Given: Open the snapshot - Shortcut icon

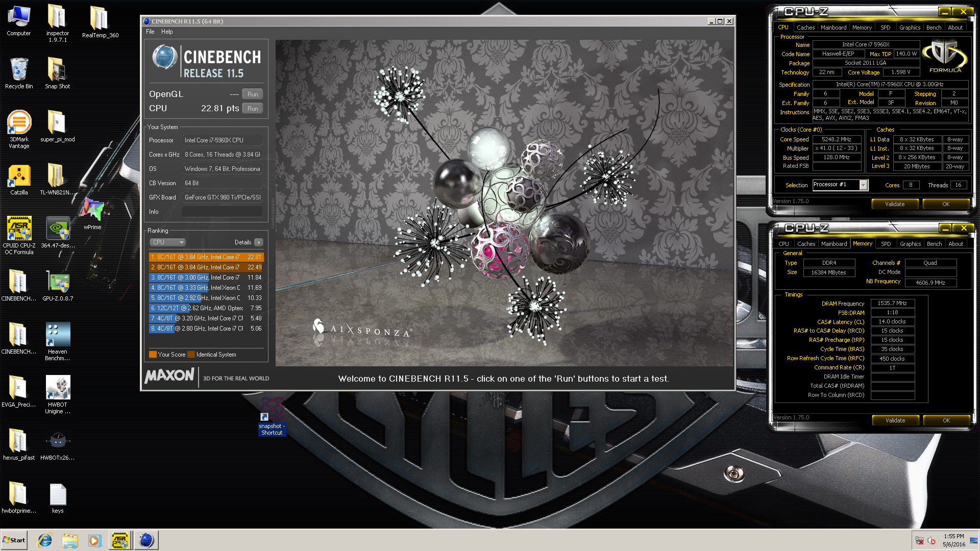Looking at the screenshot, I should 272,417.
